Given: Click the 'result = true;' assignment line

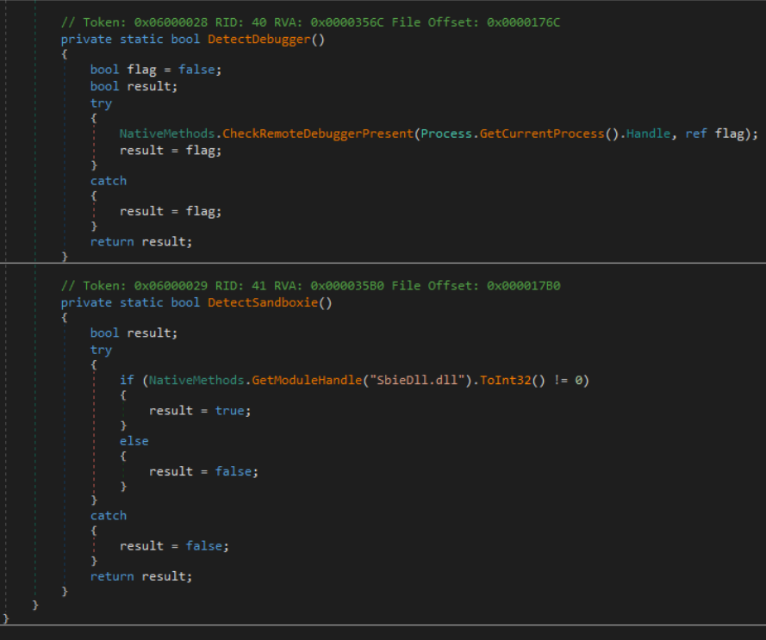Looking at the screenshot, I should point(199,411).
